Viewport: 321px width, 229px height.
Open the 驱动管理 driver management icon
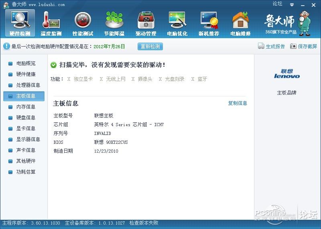click(x=146, y=23)
